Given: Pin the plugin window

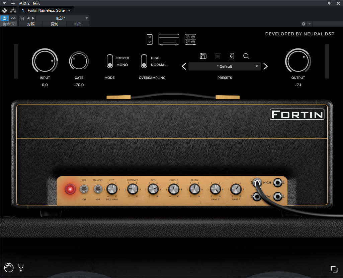Looking at the screenshot, I should click(329, 3).
